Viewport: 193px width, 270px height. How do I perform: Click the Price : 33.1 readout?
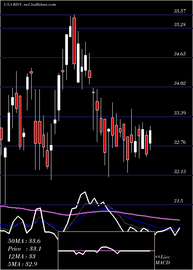(x=24, y=249)
